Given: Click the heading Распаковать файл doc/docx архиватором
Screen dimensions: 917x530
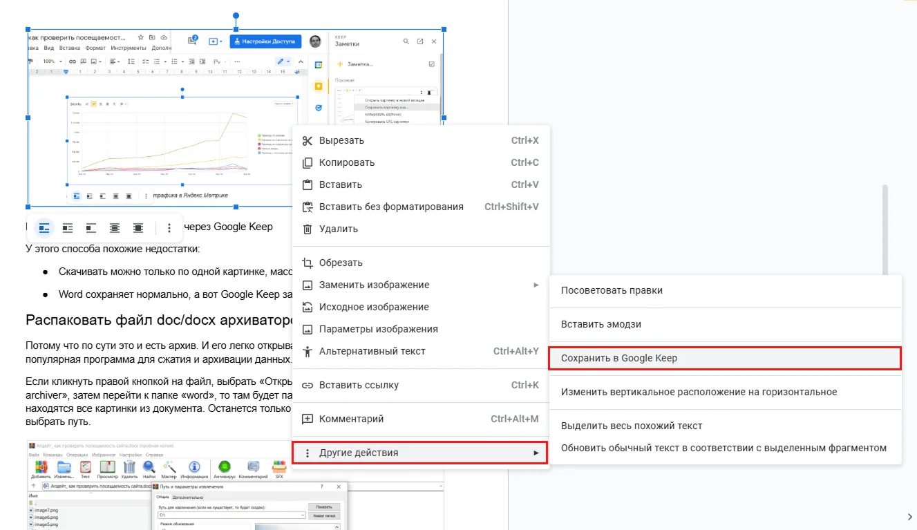Looking at the screenshot, I should 158,321.
